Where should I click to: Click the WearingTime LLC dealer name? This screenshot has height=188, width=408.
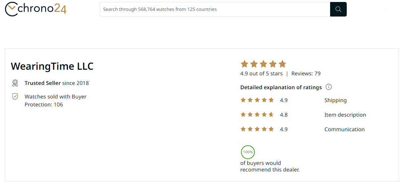[x=52, y=66]
